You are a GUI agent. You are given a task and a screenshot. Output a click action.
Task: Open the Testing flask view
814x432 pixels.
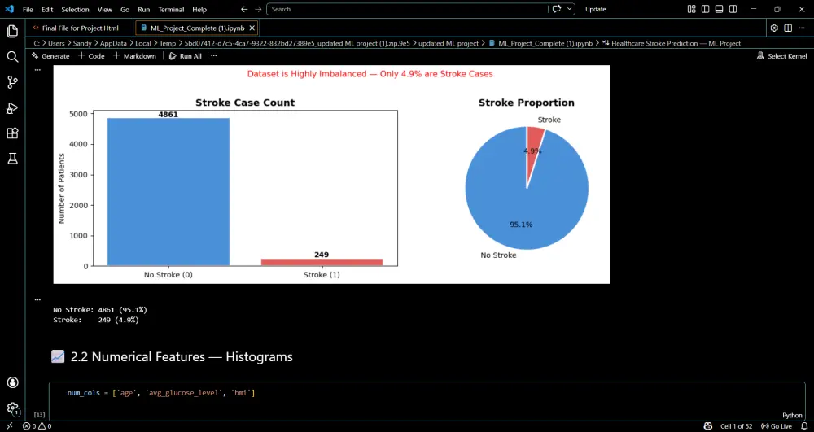12,159
